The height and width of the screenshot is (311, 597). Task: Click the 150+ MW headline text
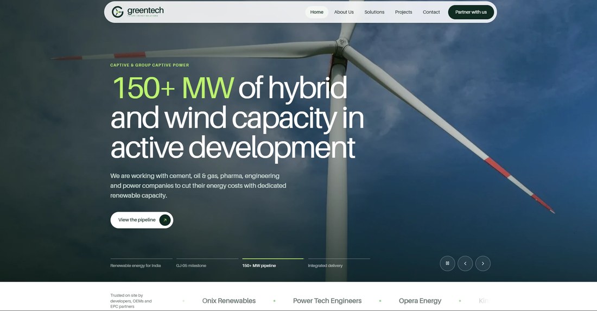(x=173, y=88)
